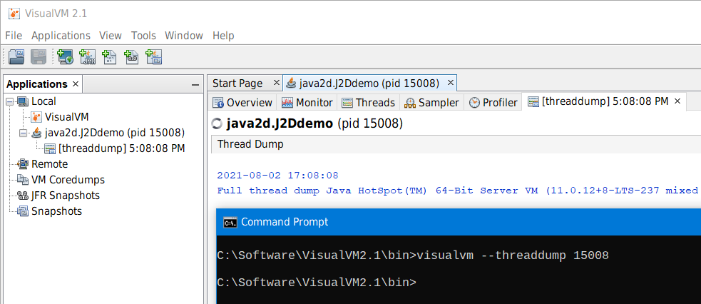The height and width of the screenshot is (304, 701).
Task: Collapse the java2d.J2Ddemo tree node
Action: 24,133
